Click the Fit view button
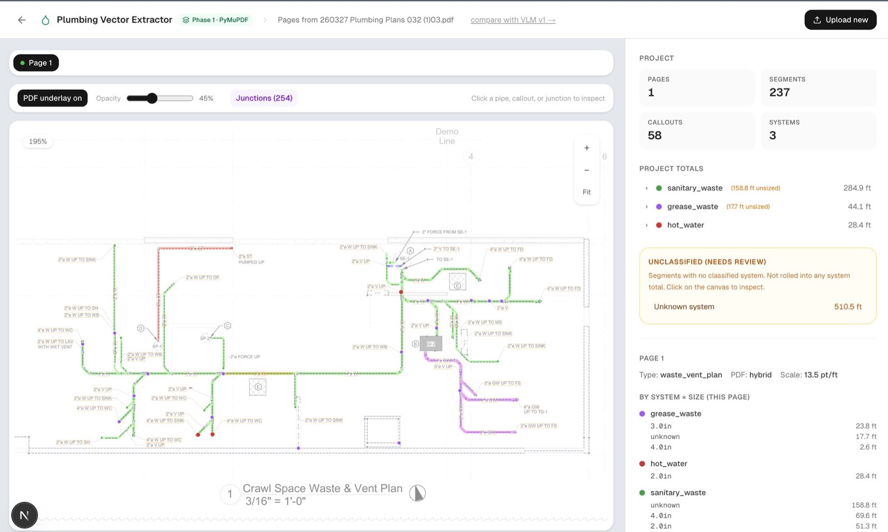The image size is (888, 532). pyautogui.click(x=587, y=192)
